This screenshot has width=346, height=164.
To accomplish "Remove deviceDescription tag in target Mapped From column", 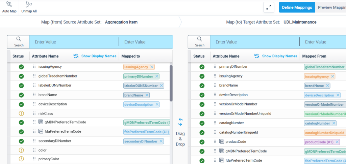I will (x=338, y=95).
